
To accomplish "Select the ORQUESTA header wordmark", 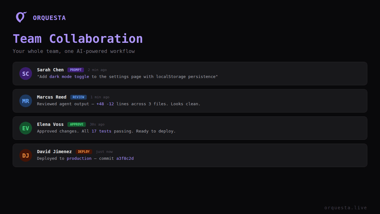I will point(49,18).
